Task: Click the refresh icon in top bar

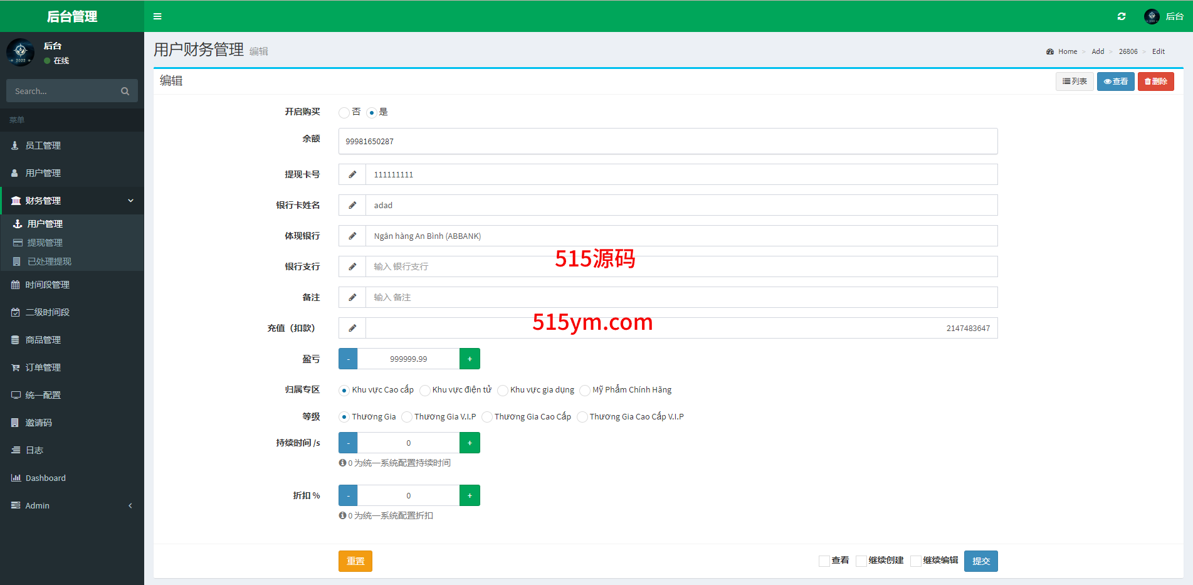Action: pyautogui.click(x=1121, y=16)
